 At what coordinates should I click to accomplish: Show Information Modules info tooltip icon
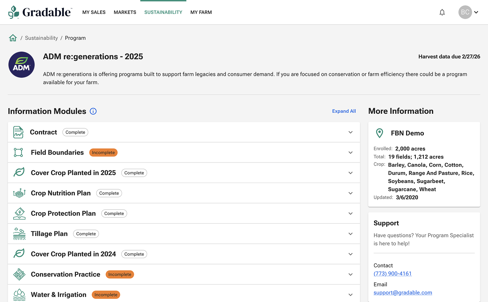(x=93, y=111)
